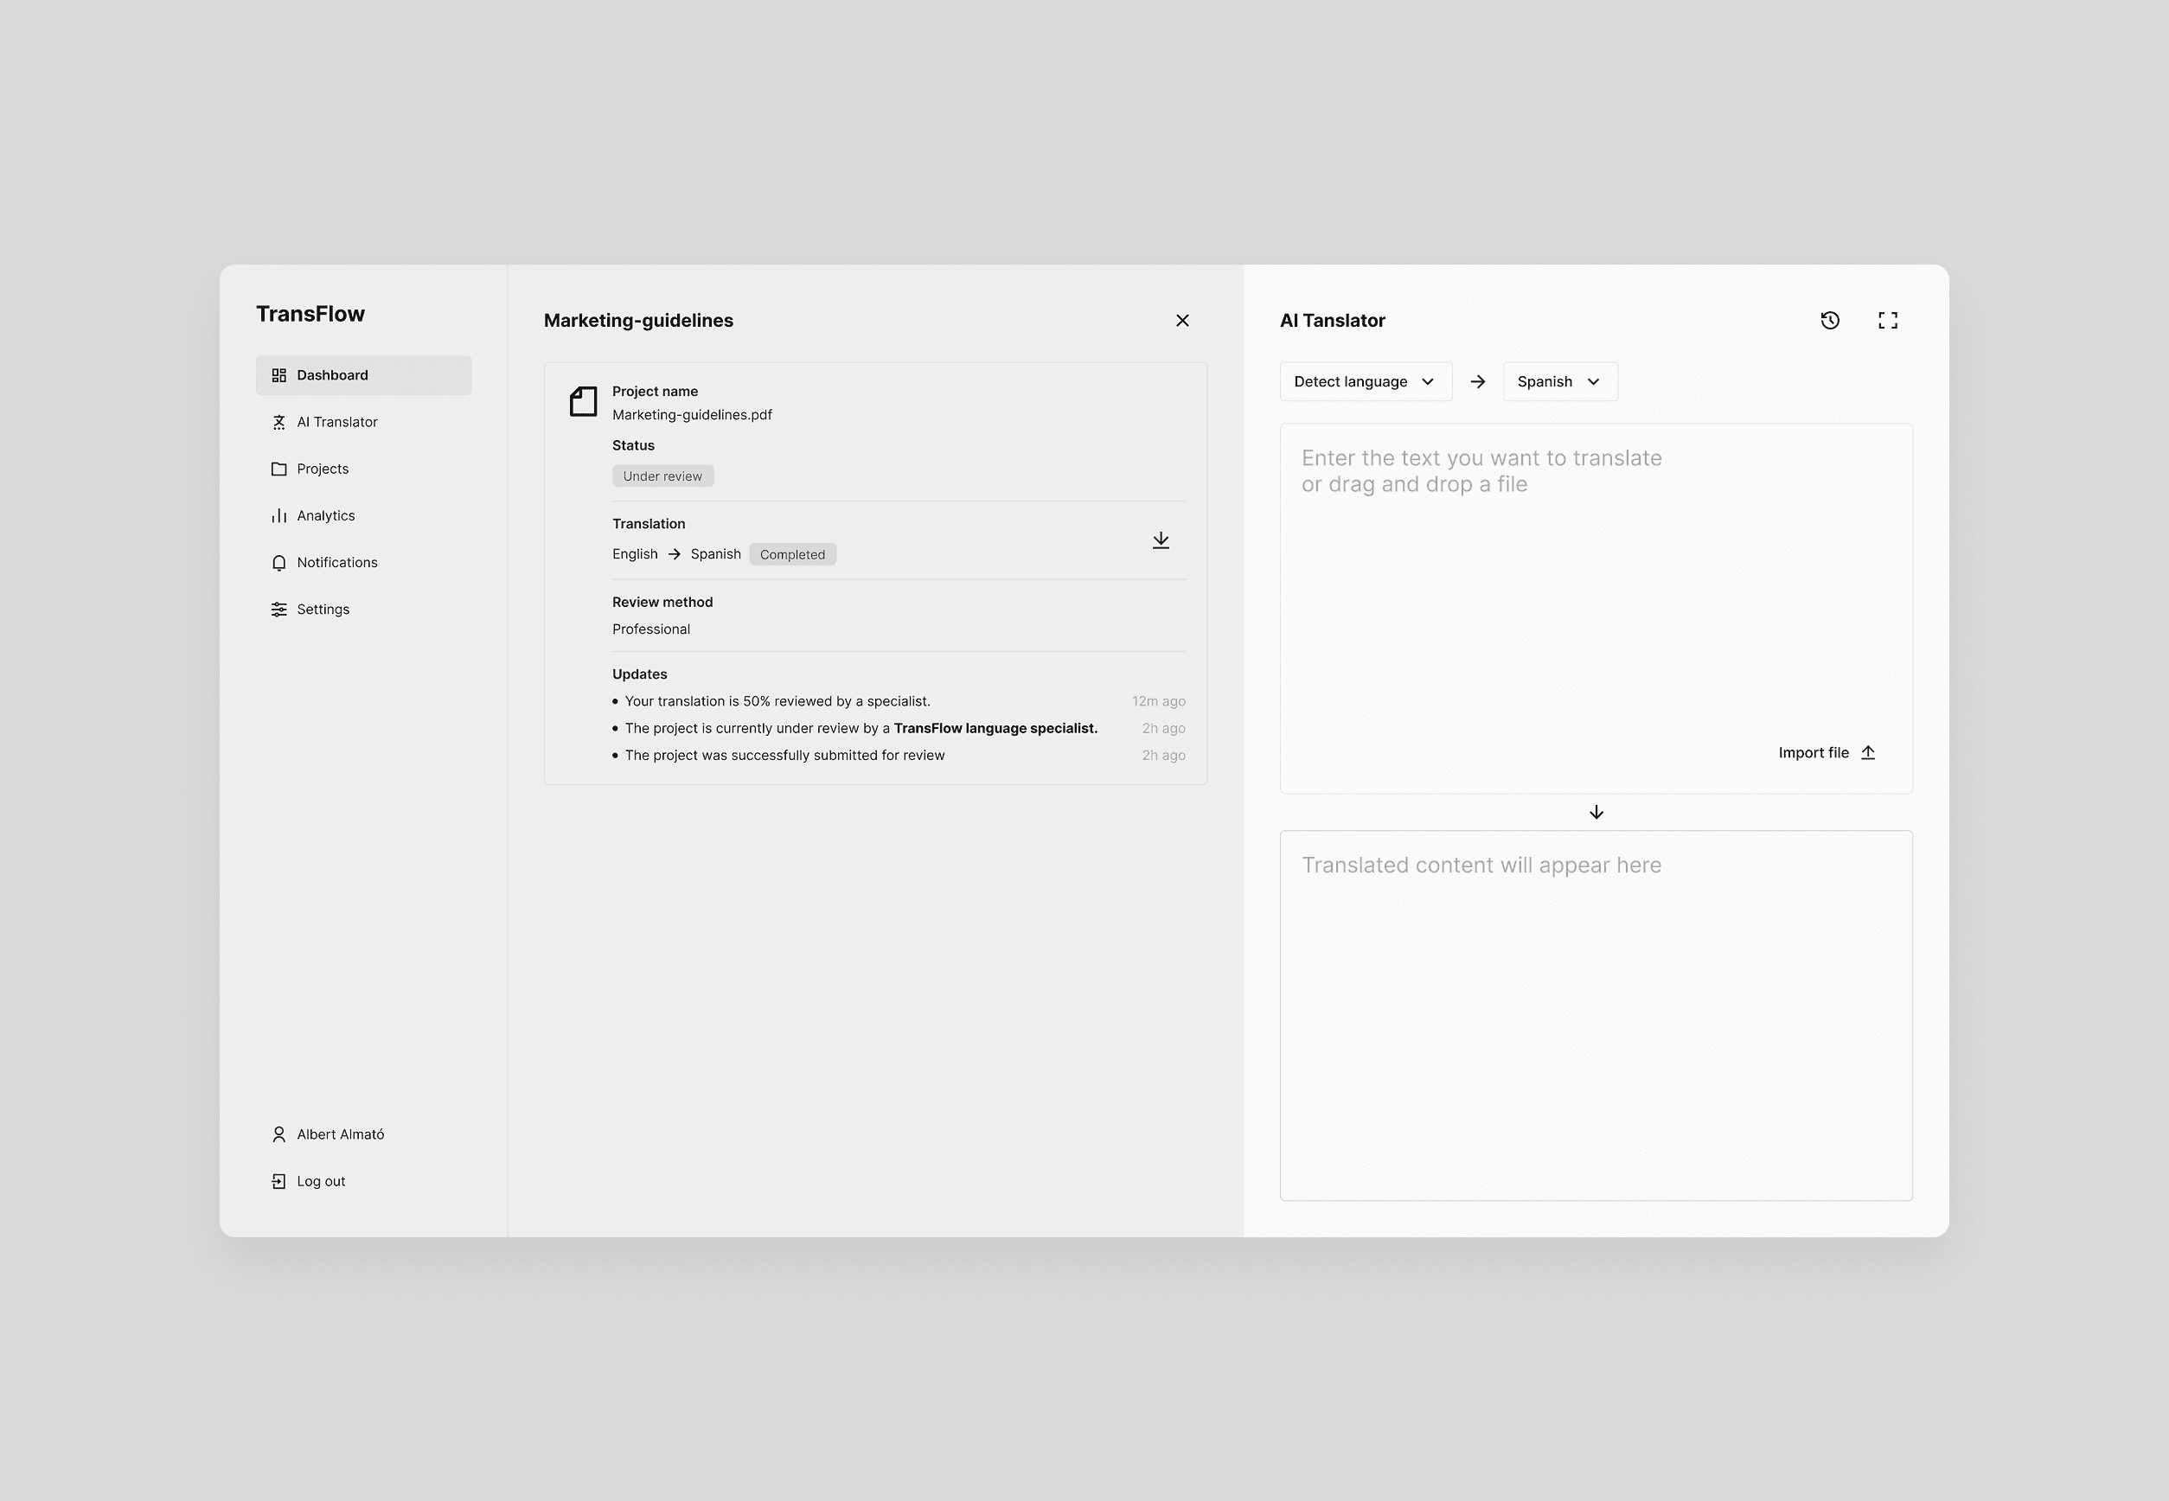
Task: Open the Analytics sidebar item
Action: (x=325, y=516)
